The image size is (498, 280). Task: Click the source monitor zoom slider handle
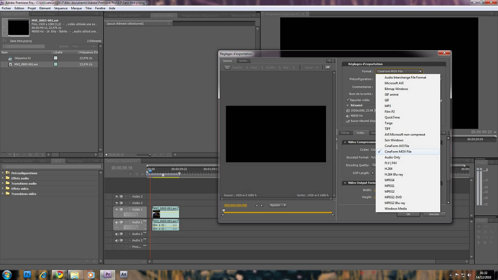click(150, 155)
